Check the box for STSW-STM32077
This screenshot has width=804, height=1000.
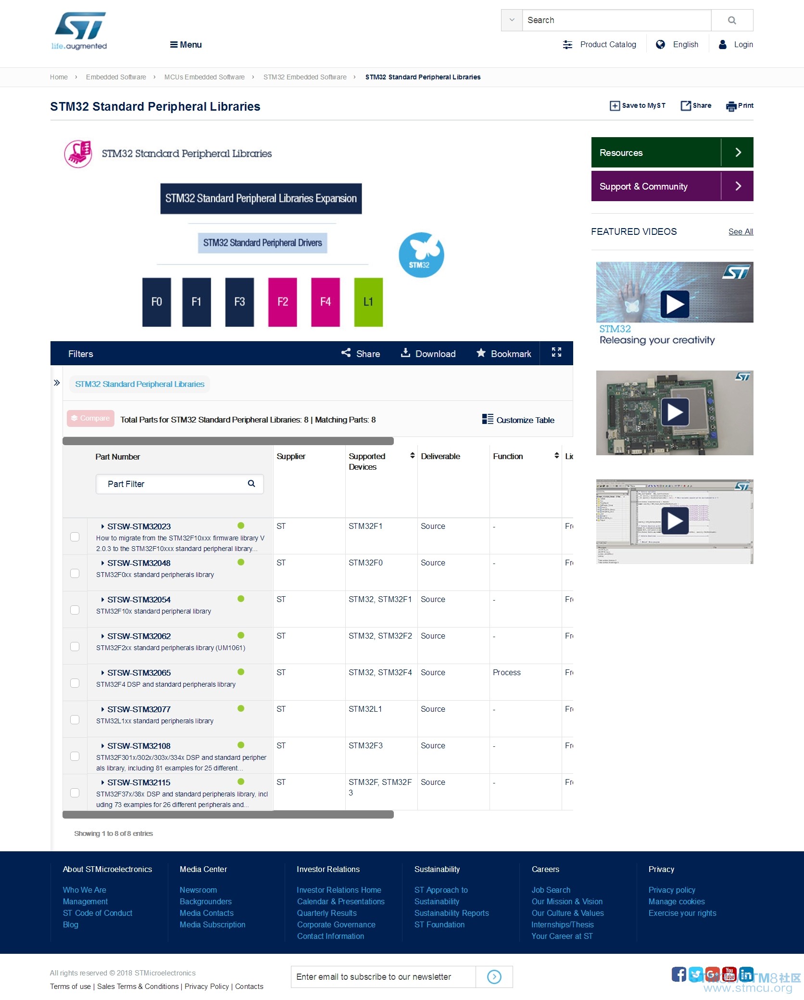[75, 719]
